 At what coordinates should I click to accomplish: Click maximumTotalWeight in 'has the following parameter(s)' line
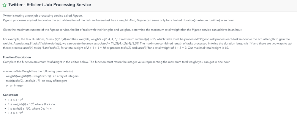coord(17,71)
